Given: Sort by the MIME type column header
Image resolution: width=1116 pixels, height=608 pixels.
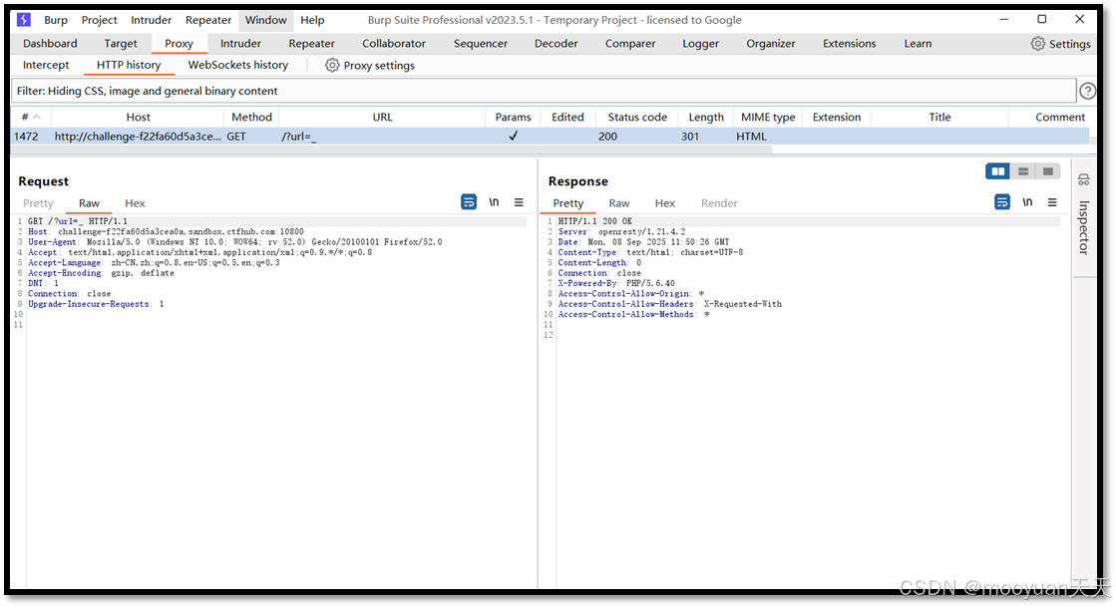Looking at the screenshot, I should click(768, 117).
